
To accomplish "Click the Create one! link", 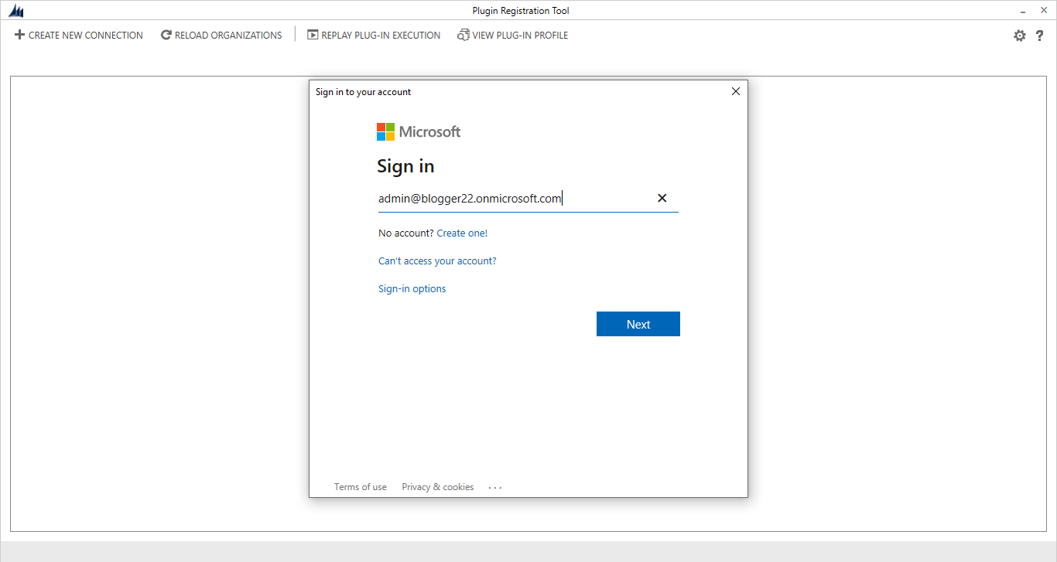I will [462, 233].
